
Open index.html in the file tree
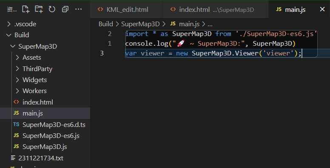[45, 102]
